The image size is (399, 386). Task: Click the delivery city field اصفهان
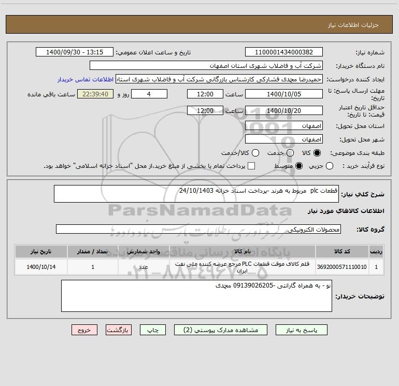[x=284, y=139]
